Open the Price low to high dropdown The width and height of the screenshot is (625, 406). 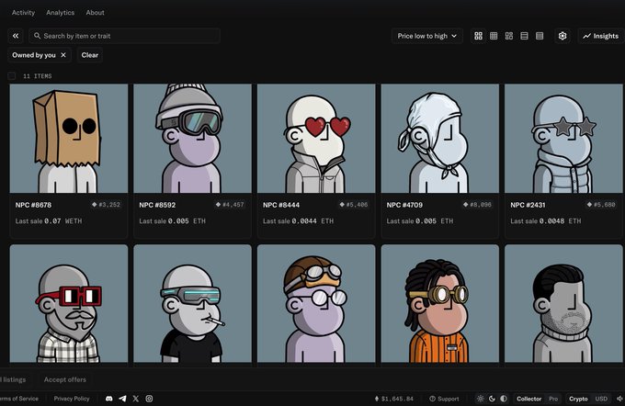tap(426, 36)
